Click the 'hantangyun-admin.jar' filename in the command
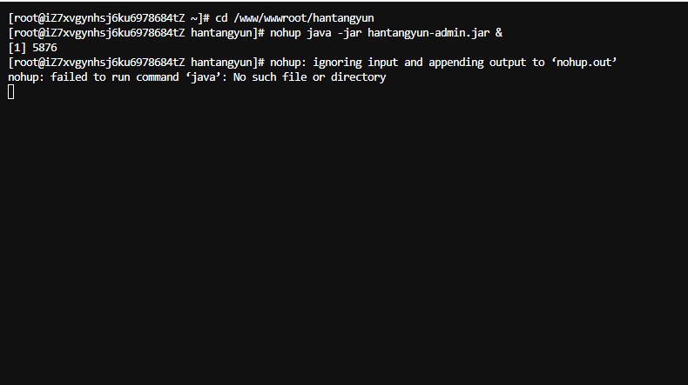Screen dimensions: 688x385 (x=428, y=33)
